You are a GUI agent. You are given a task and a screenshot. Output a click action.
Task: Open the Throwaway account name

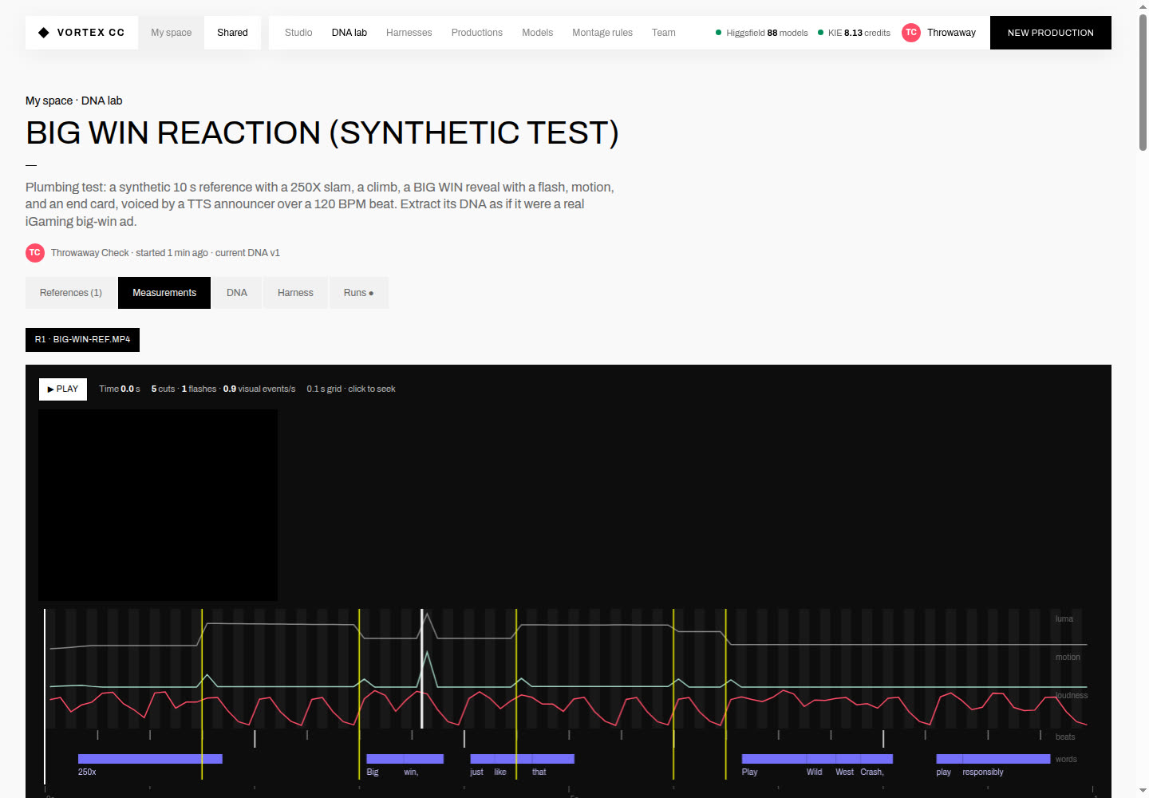tap(951, 33)
